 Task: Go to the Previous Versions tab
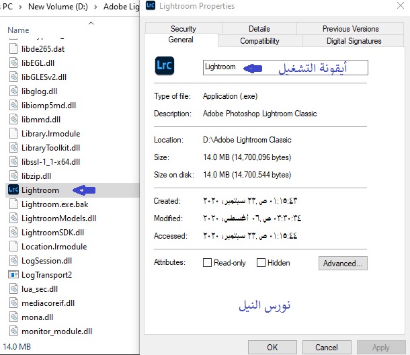point(350,29)
